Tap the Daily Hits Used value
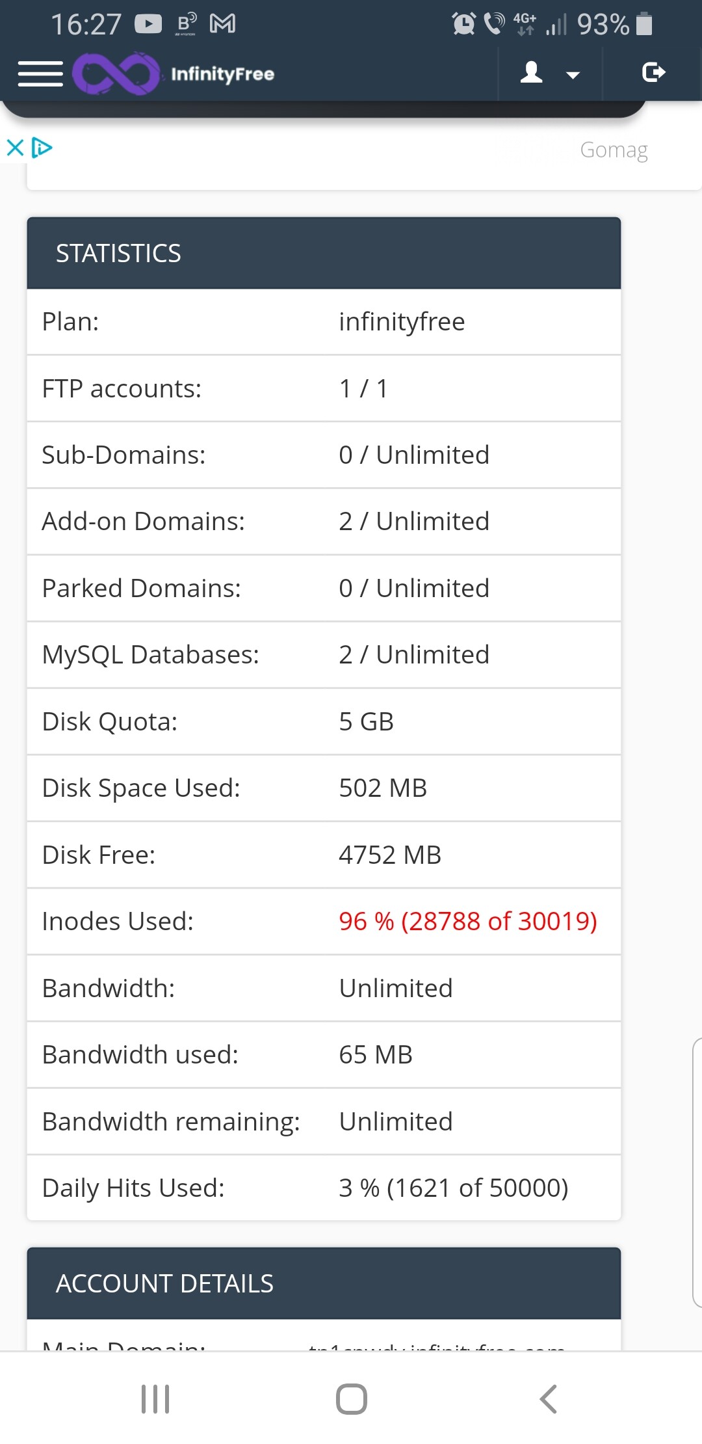This screenshot has height=1444, width=702. [453, 1188]
